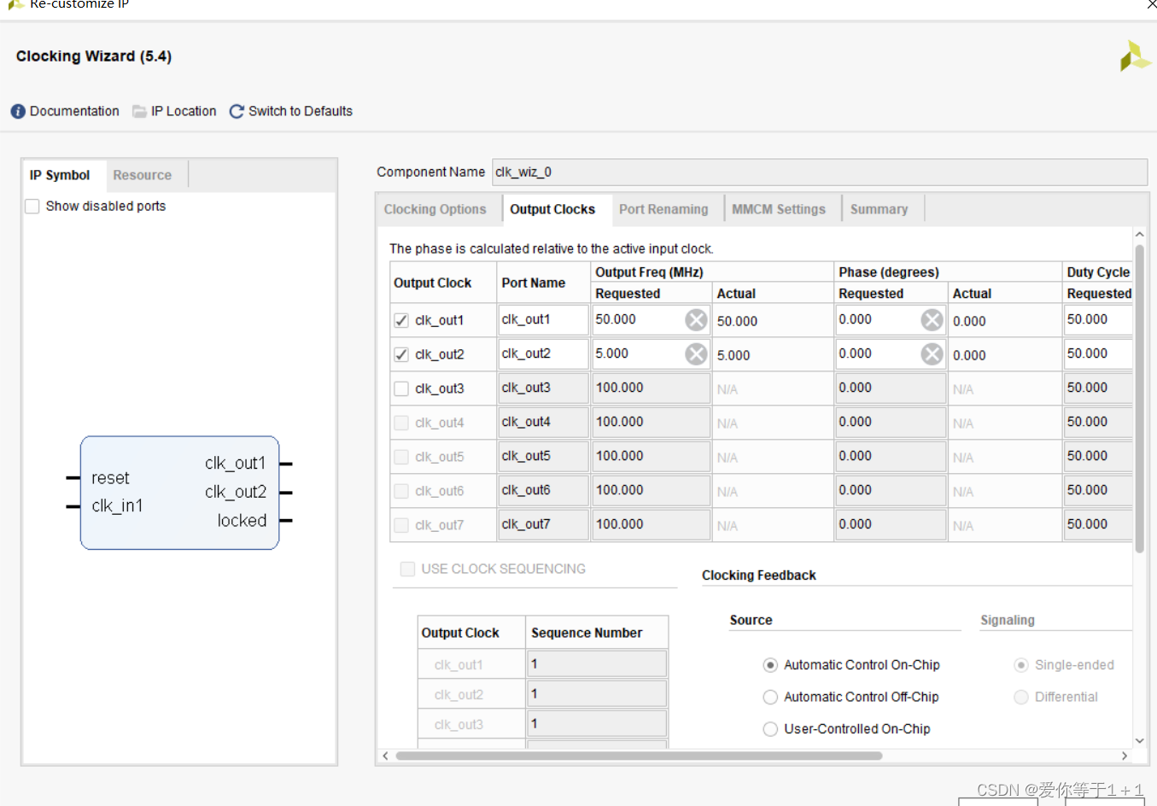
Task: Clear clk_out1 requested phase value
Action: 932,320
